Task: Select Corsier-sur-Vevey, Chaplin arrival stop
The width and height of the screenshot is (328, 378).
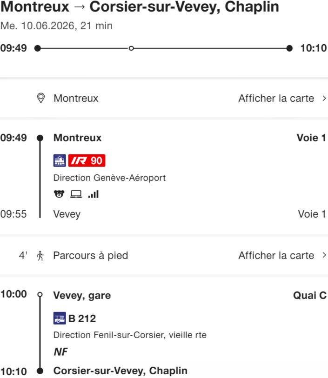Action: tap(120, 371)
